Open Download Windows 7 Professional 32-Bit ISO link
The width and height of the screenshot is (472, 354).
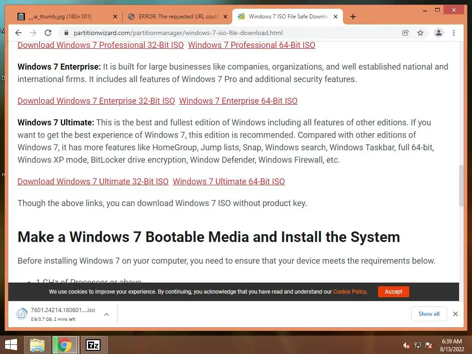[100, 45]
